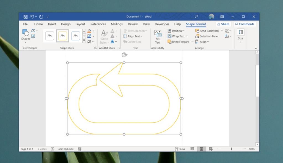Open the Shape Effects icon
The height and width of the screenshot is (163, 283).
tap(89, 41)
